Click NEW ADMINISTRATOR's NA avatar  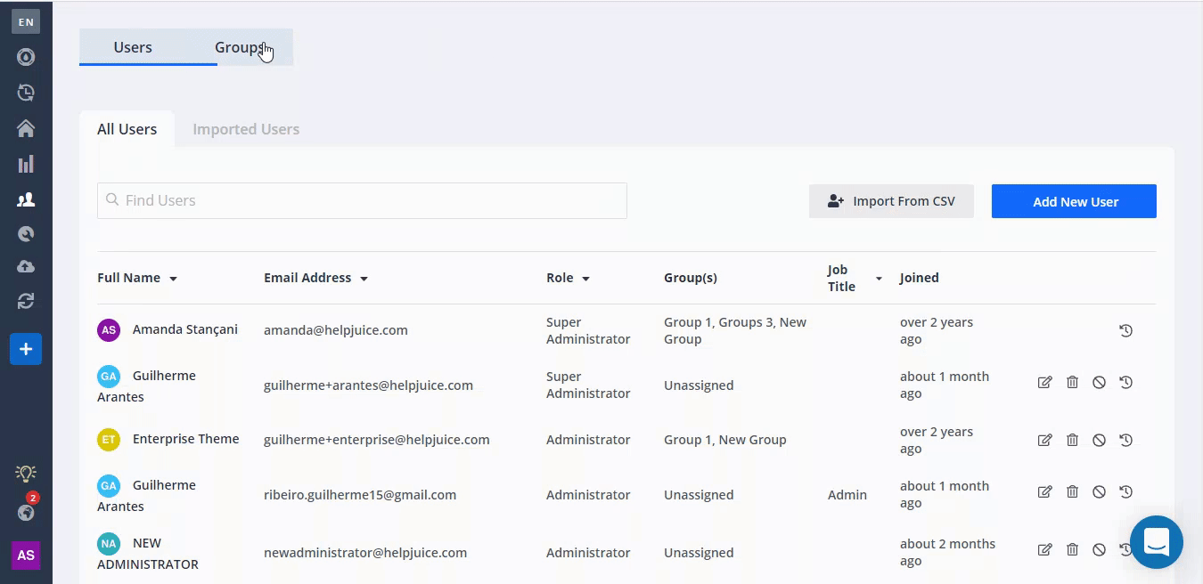pos(109,543)
